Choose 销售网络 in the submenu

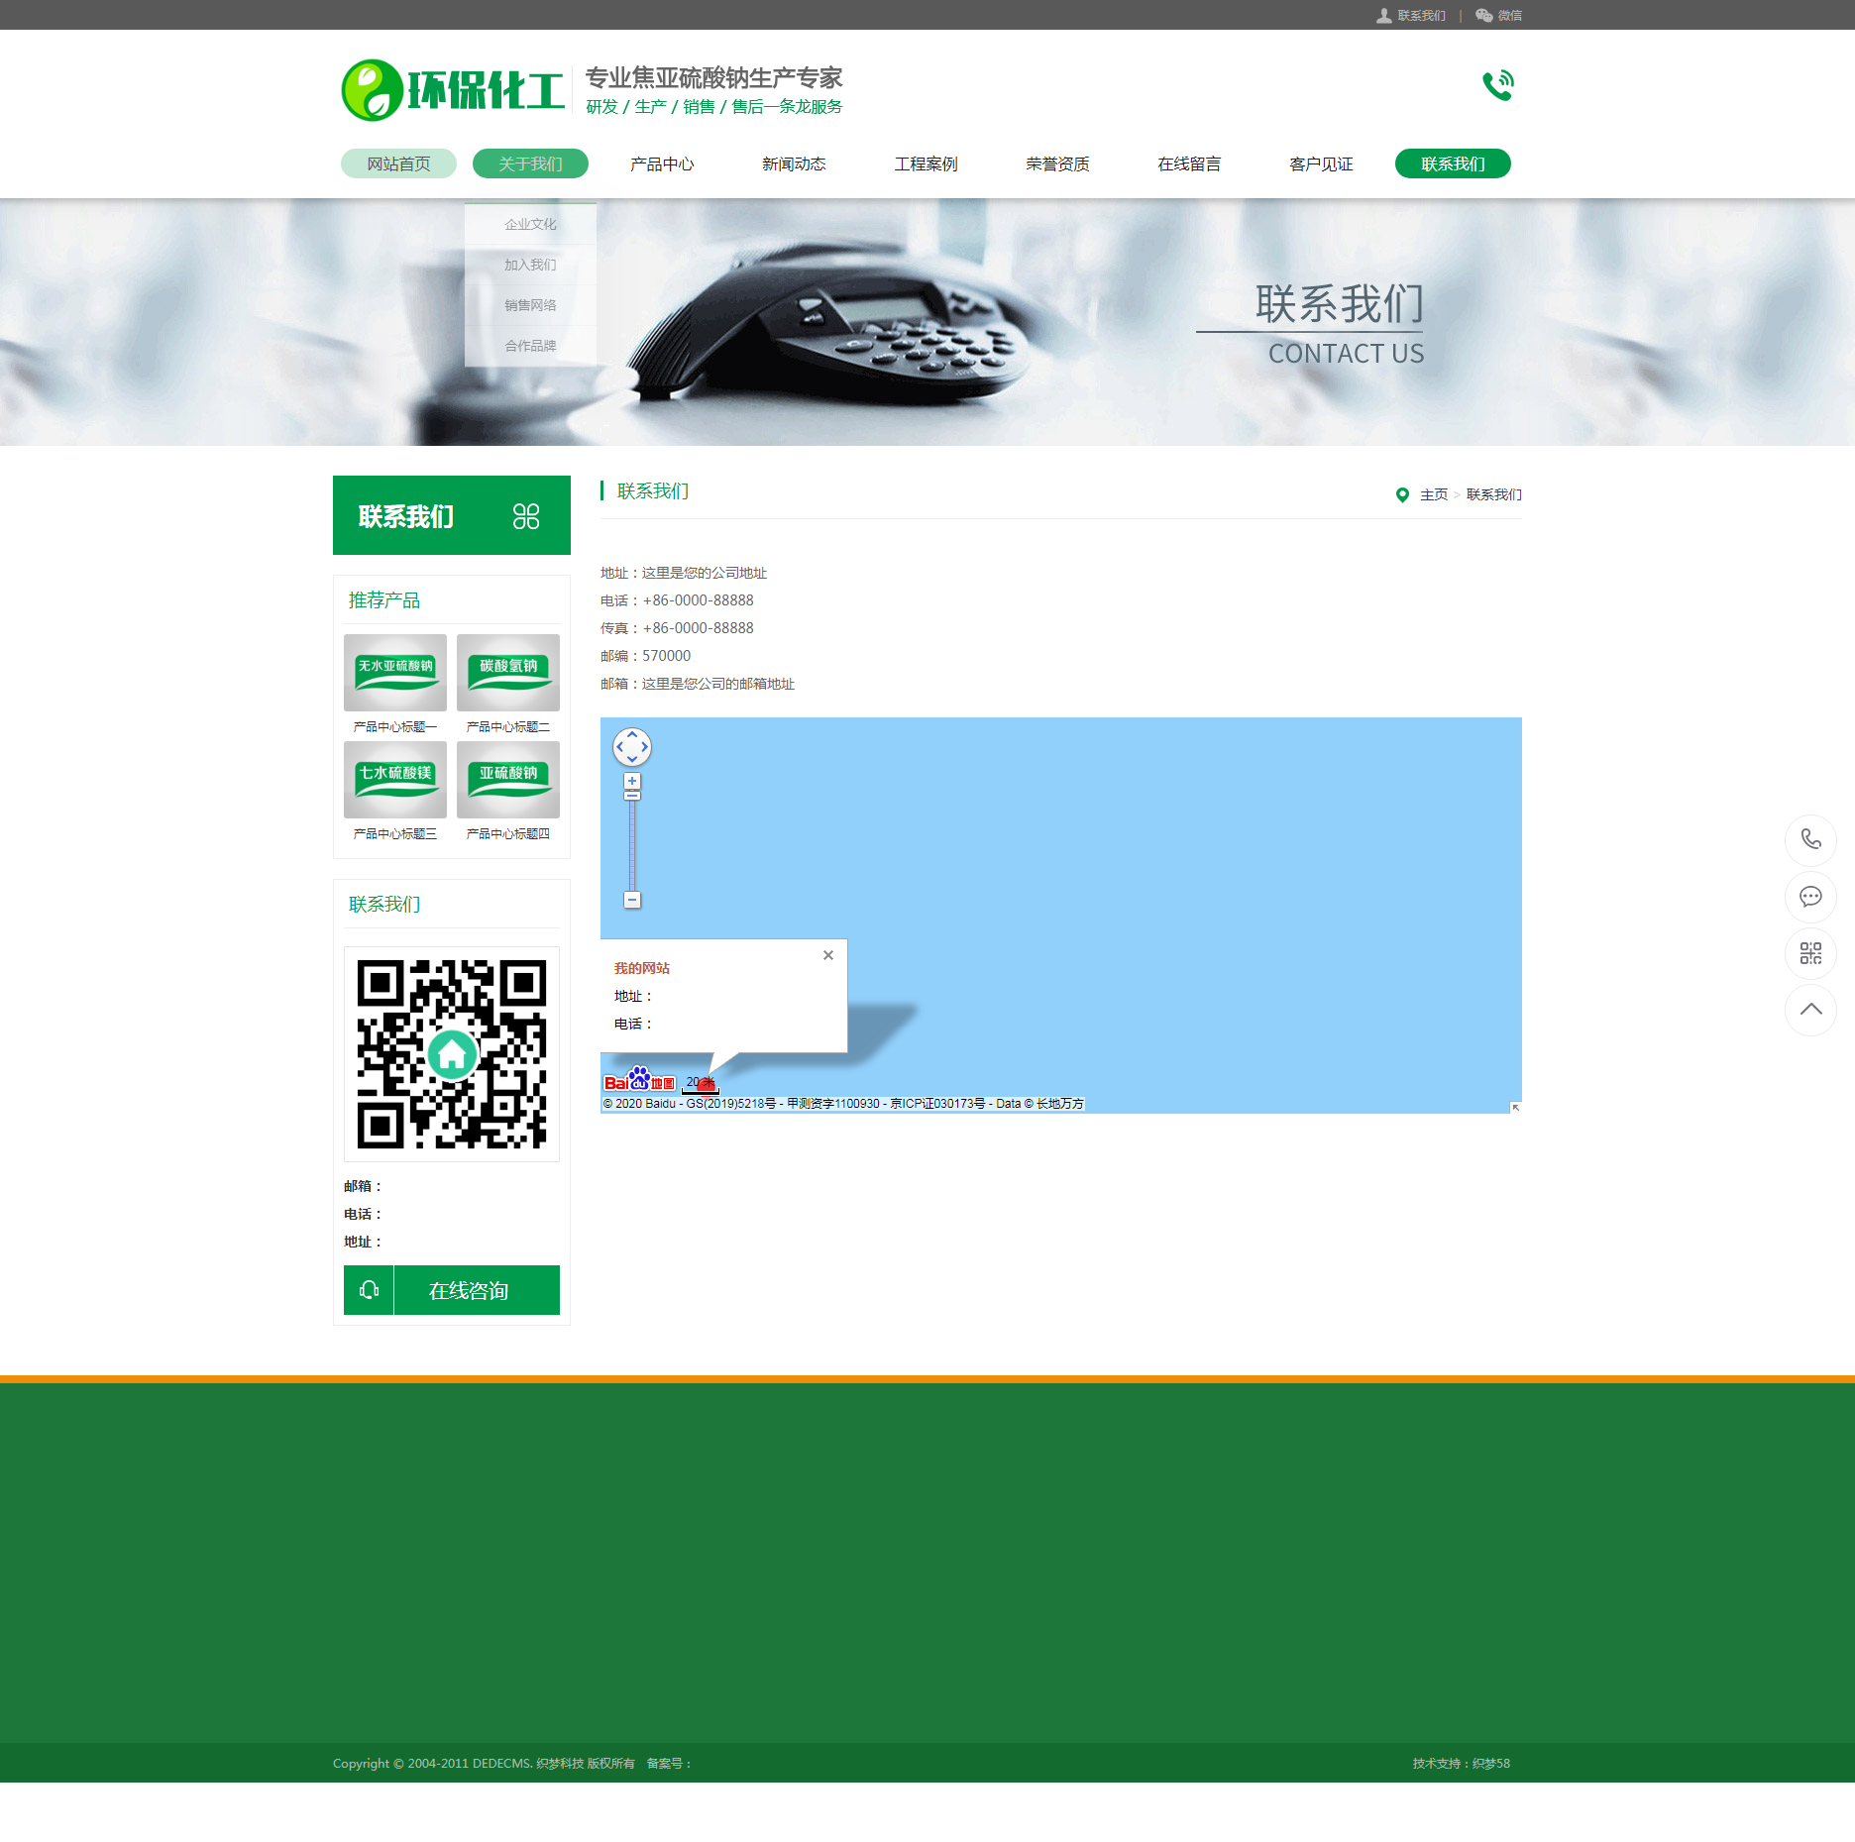coord(530,305)
